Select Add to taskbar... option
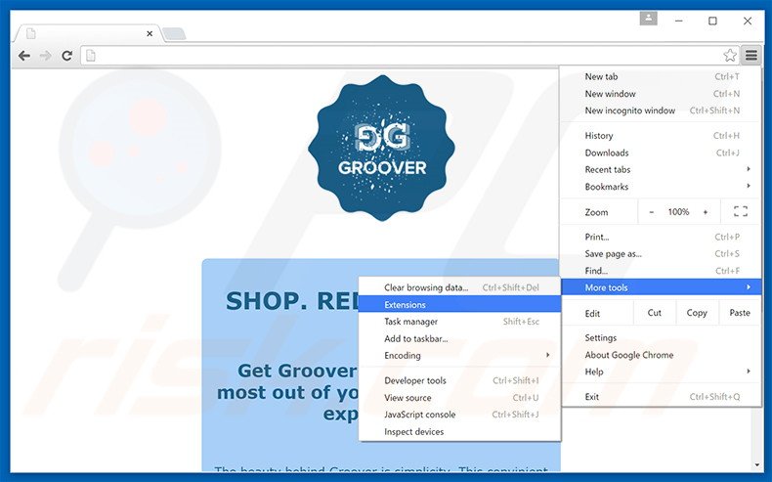The image size is (772, 482). click(460, 338)
